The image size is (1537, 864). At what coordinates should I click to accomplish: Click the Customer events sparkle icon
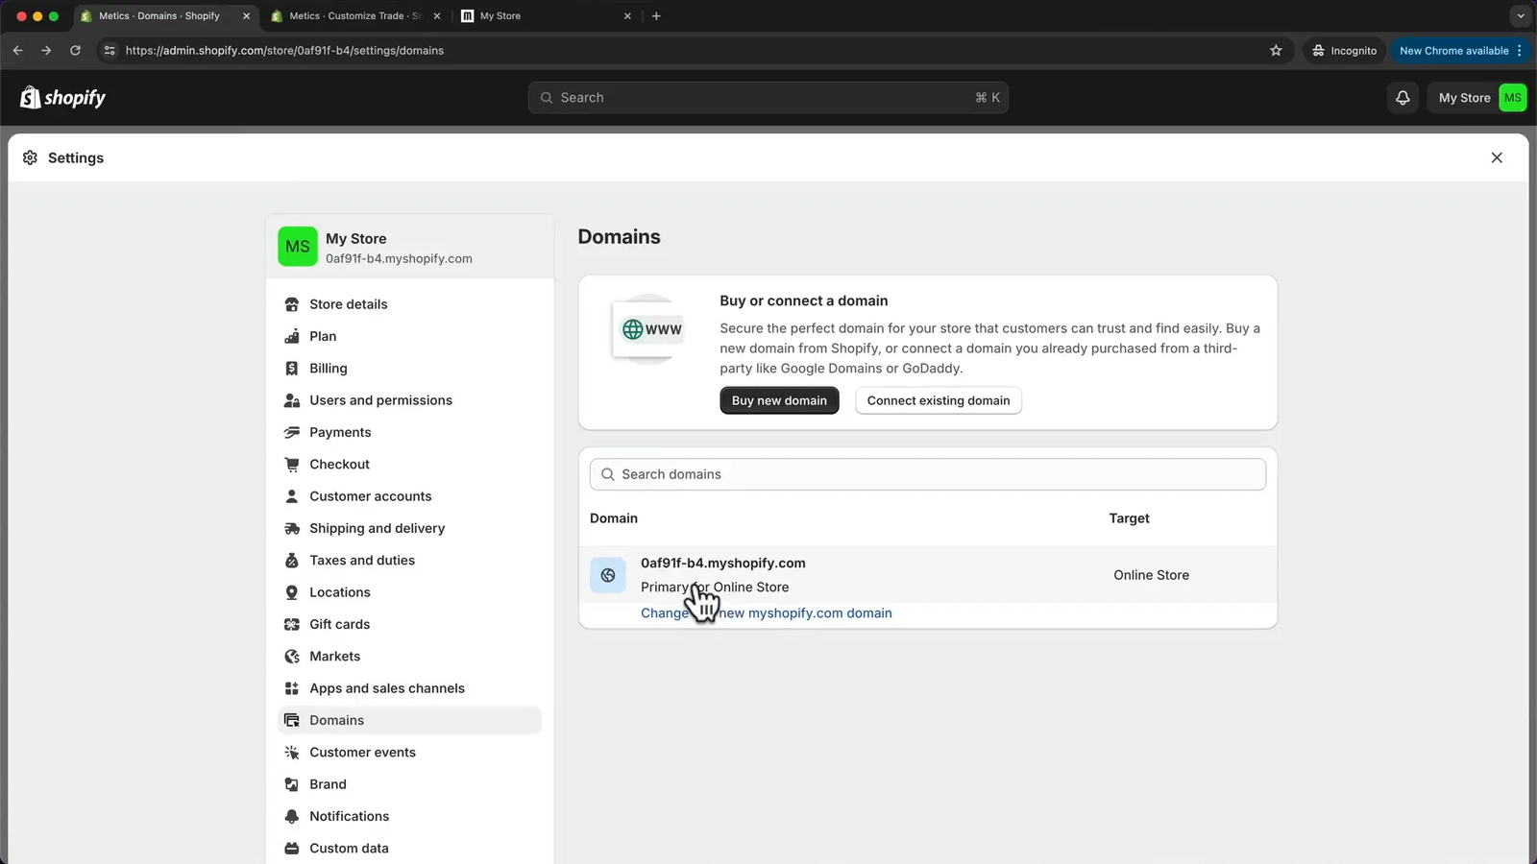[x=292, y=753]
